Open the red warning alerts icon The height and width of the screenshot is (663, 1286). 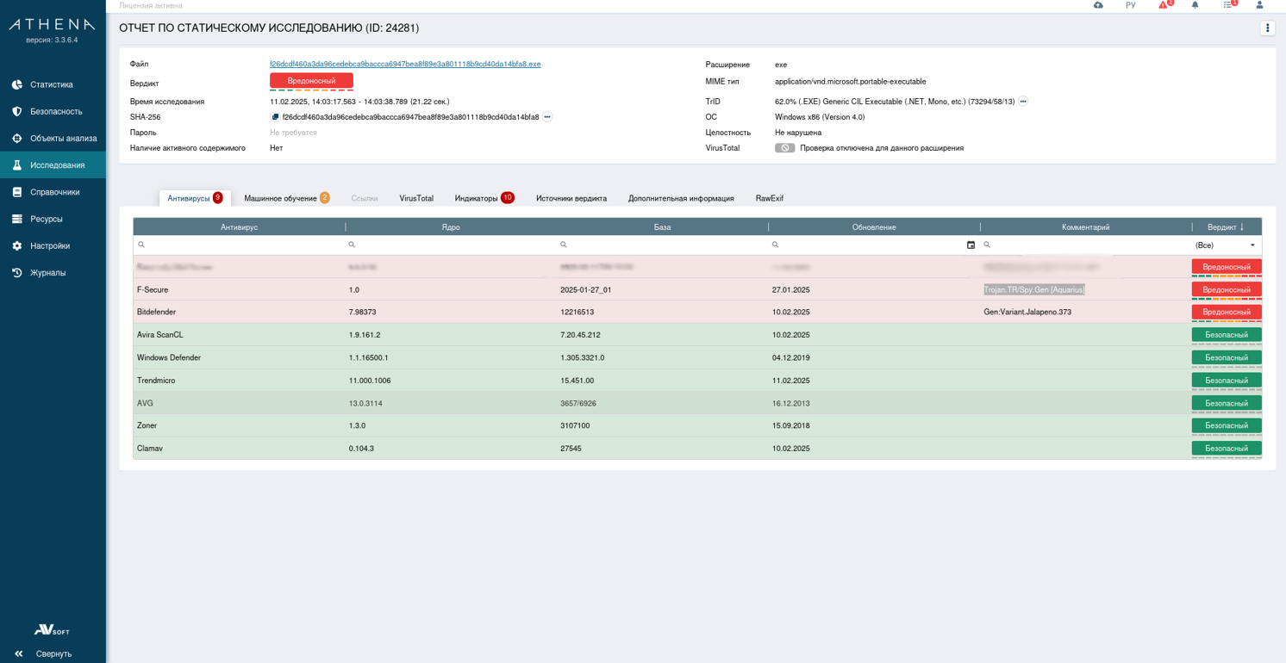click(1164, 5)
